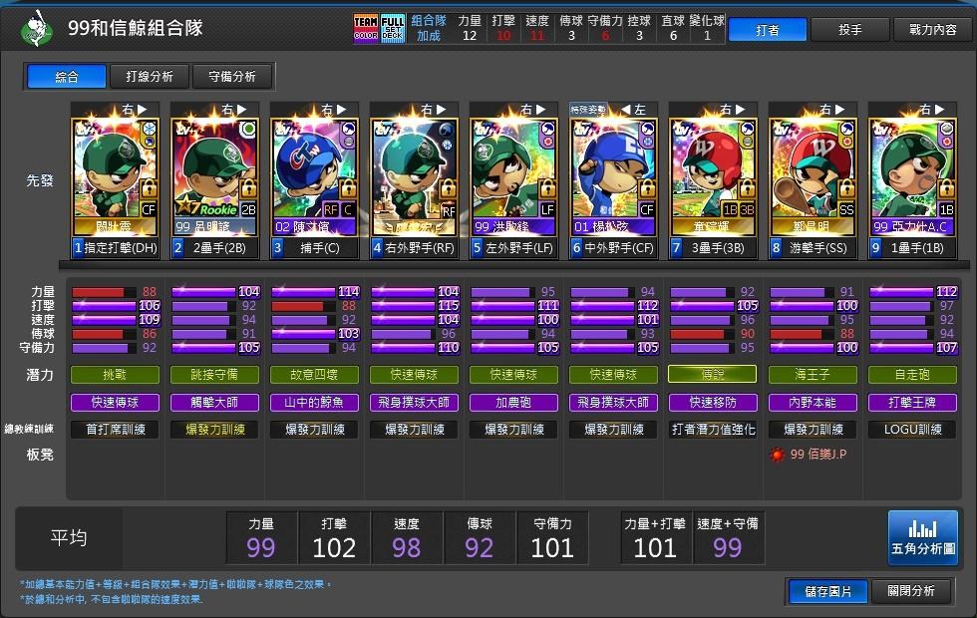Toggle the 右▶ arrow on the 游擊手(SS) card
Screen dimensions: 977x618
point(831,108)
